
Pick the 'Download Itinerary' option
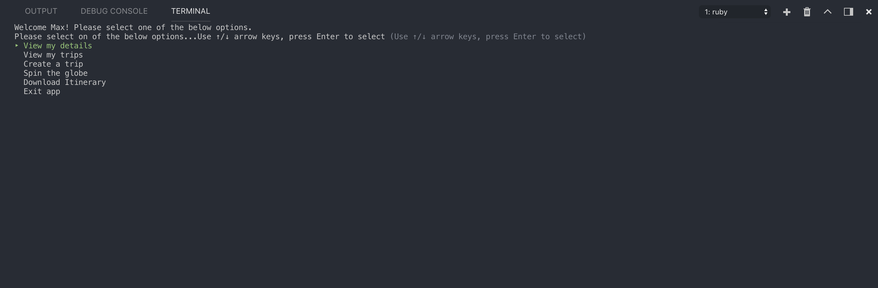click(x=65, y=82)
